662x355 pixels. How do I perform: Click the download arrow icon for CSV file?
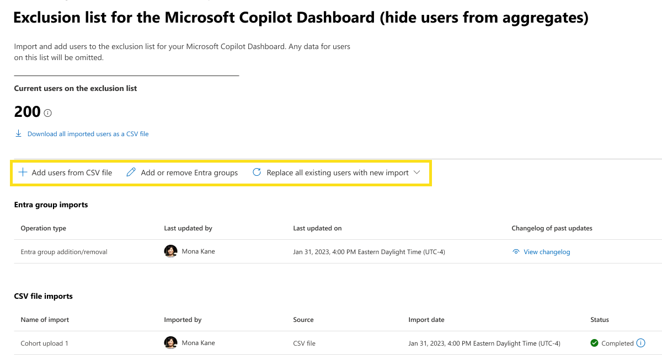tap(18, 133)
